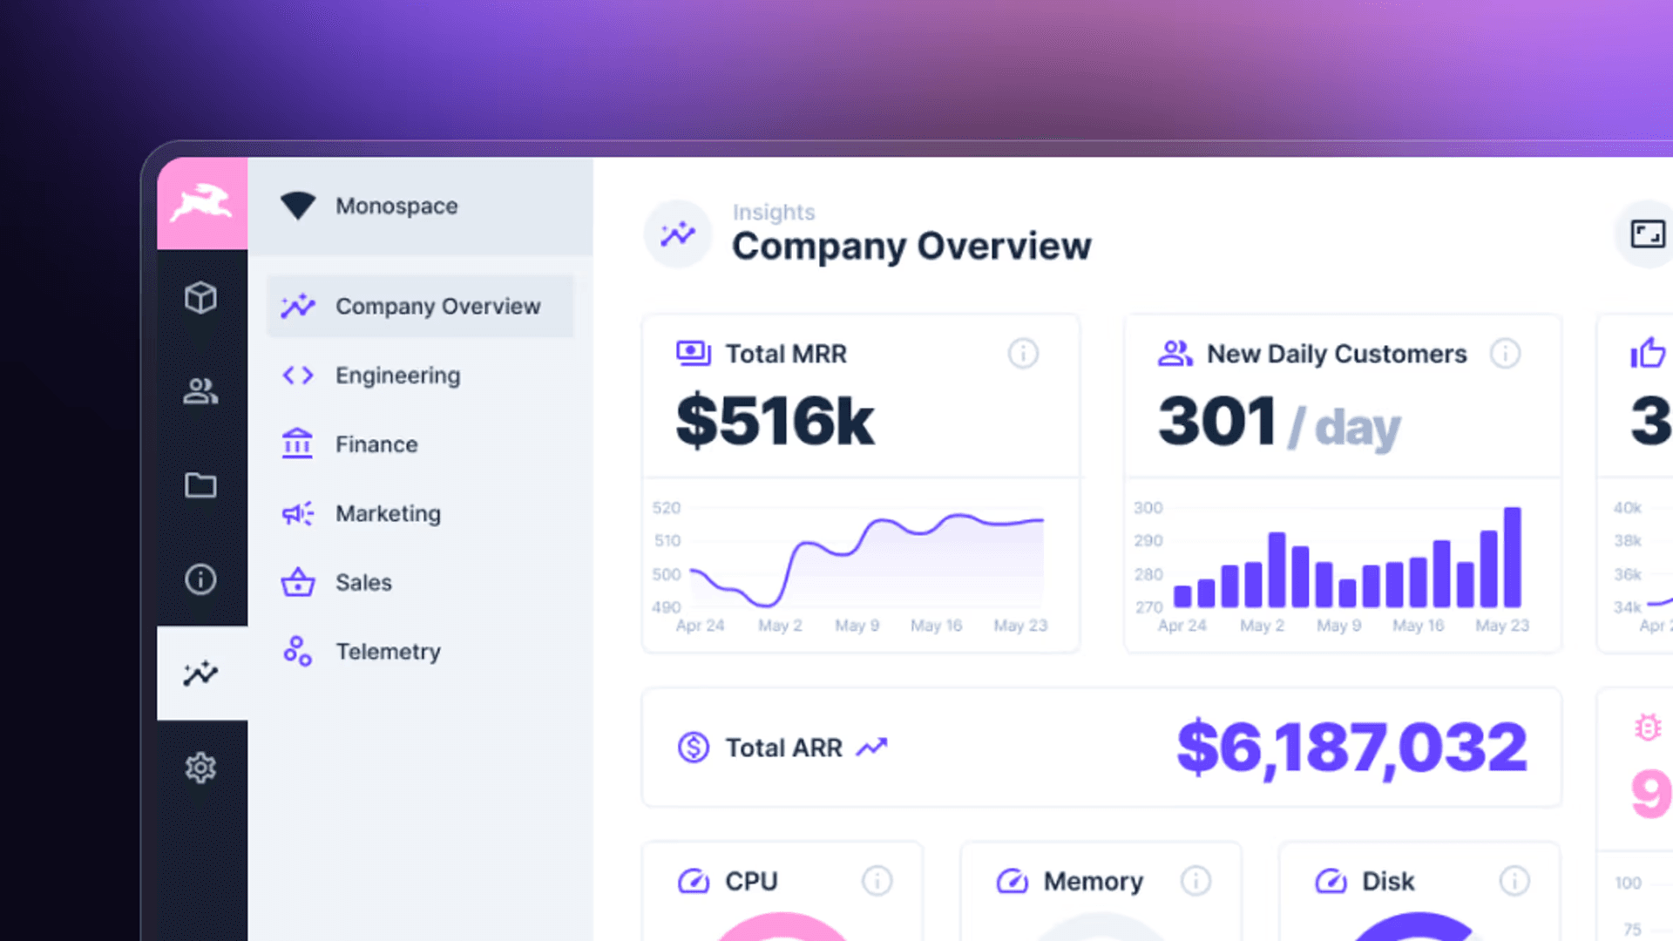The image size is (1673, 941).
Task: Click the trending-up arrow next to Total ARR
Action: pyautogui.click(x=871, y=747)
